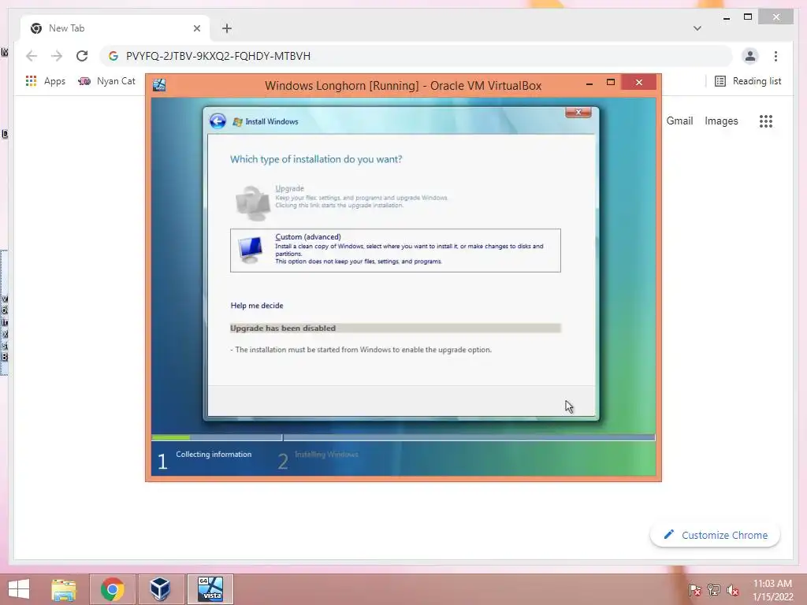Viewport: 807px width, 605px height.
Task: Click Chrome's back navigation arrow
Action: (32, 56)
